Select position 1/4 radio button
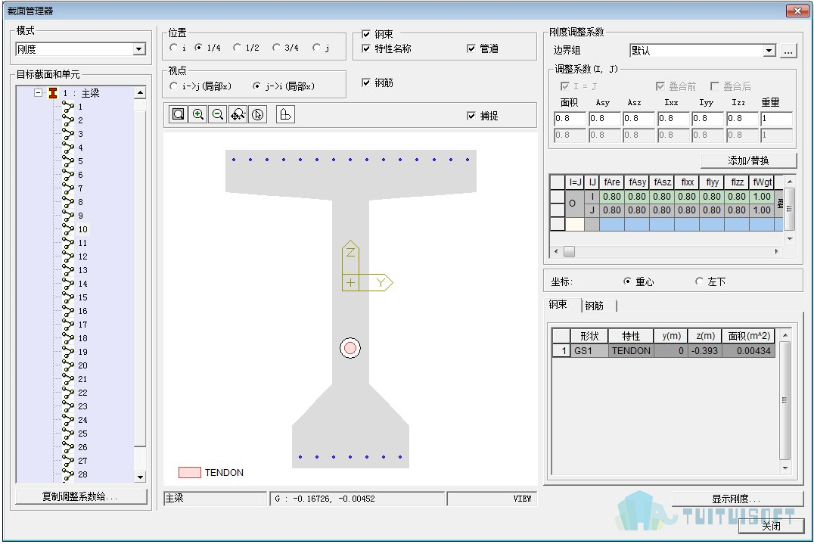Image resolution: width=814 pixels, height=544 pixels. tap(198, 47)
